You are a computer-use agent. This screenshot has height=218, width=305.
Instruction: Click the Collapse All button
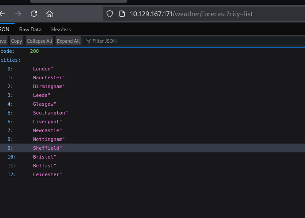[x=39, y=41]
